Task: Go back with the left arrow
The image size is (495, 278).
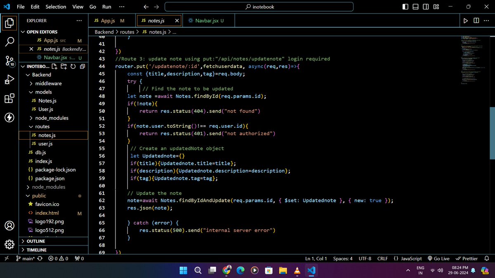Action: pos(146,7)
